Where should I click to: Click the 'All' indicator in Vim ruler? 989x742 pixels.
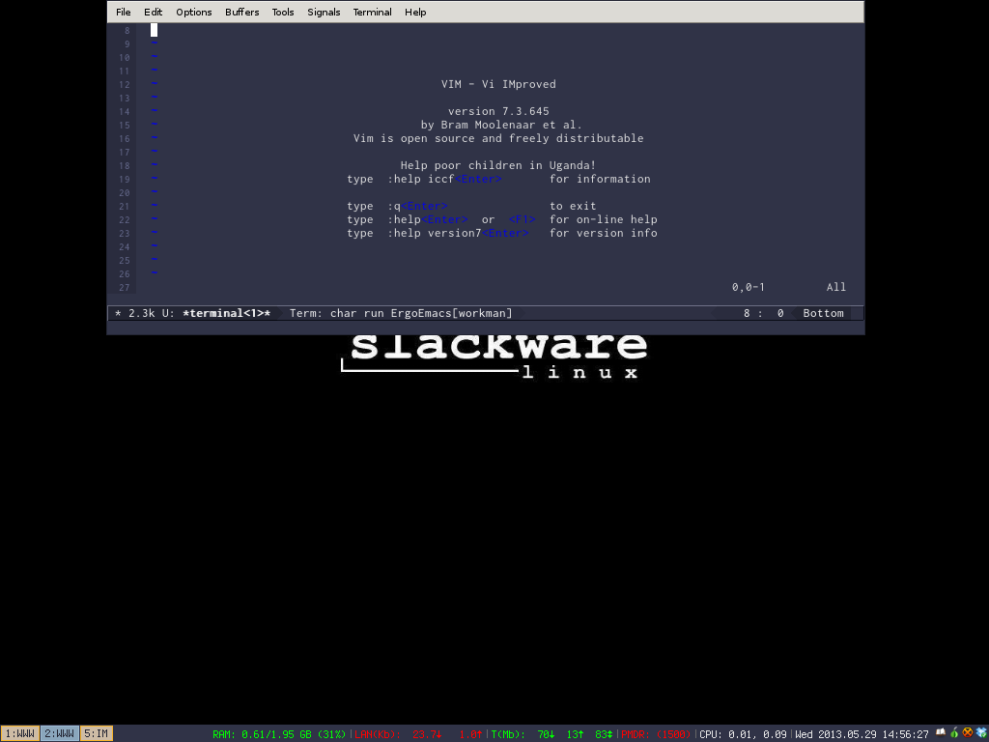[x=836, y=287]
